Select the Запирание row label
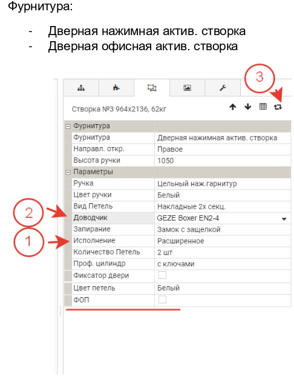 [x=92, y=229]
